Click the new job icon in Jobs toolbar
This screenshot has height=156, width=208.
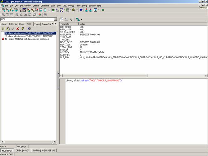point(3,29)
